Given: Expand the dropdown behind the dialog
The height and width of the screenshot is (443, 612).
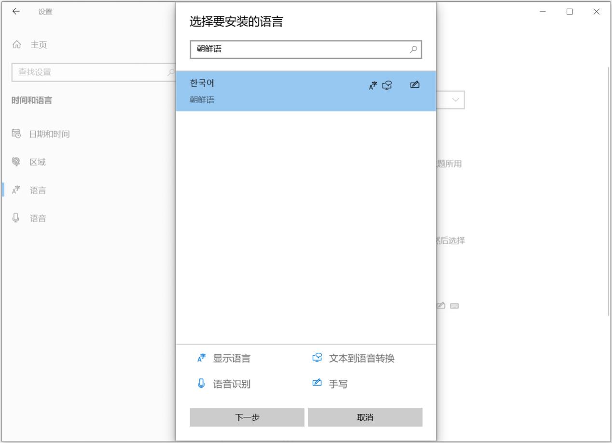Looking at the screenshot, I should pyautogui.click(x=455, y=99).
